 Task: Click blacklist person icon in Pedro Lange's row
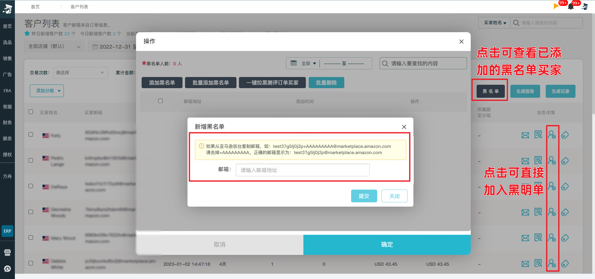click(552, 160)
